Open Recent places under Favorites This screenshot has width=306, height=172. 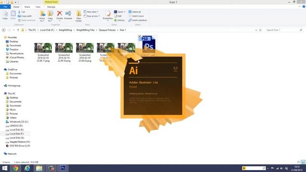click(x=16, y=54)
